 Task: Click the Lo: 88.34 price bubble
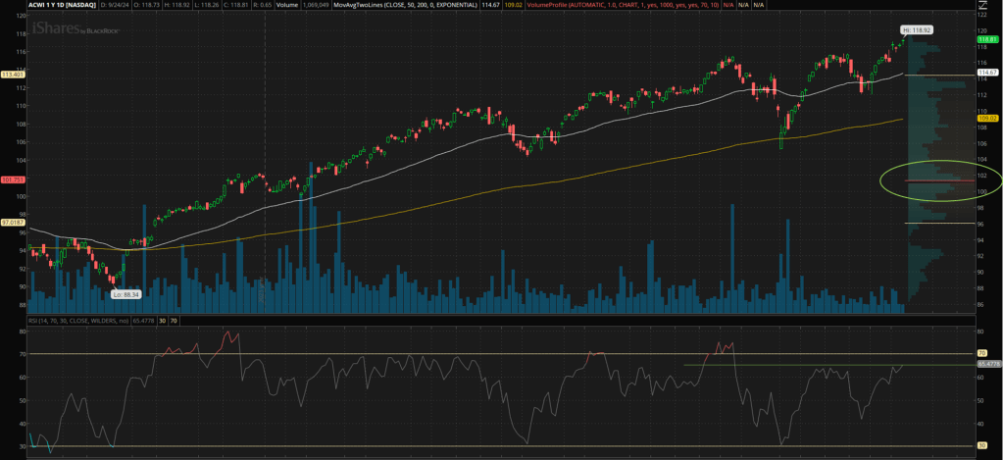(125, 294)
